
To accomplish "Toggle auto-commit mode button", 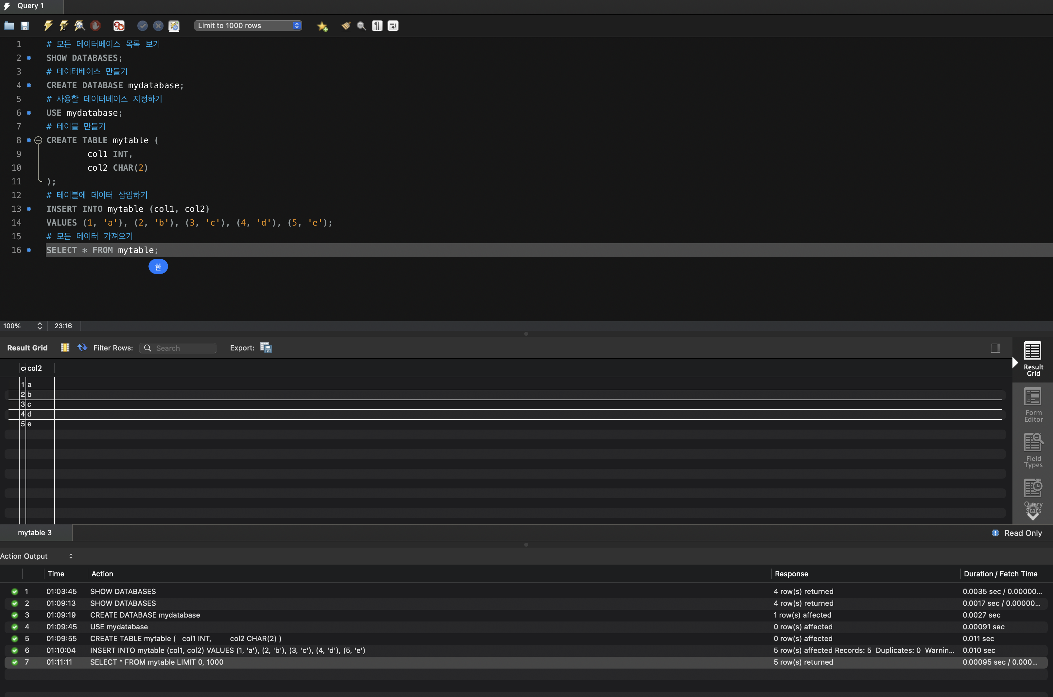I will point(174,26).
